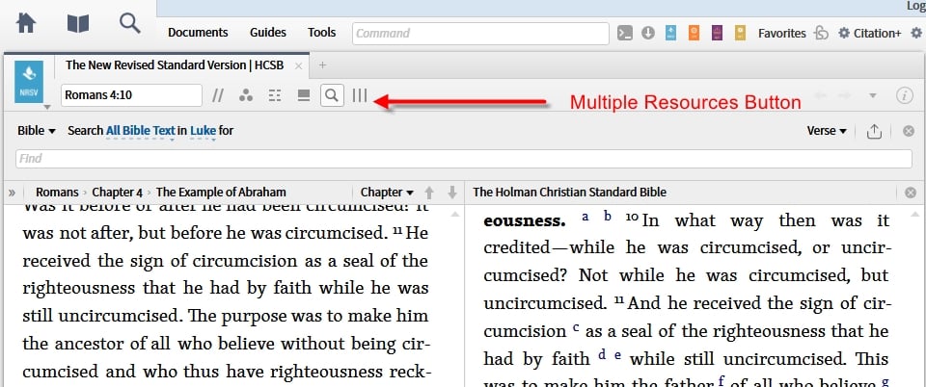Go to previous chapter up arrow
The image size is (926, 387).
(429, 192)
